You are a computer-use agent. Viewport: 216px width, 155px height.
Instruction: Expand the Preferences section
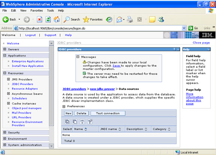64,106
